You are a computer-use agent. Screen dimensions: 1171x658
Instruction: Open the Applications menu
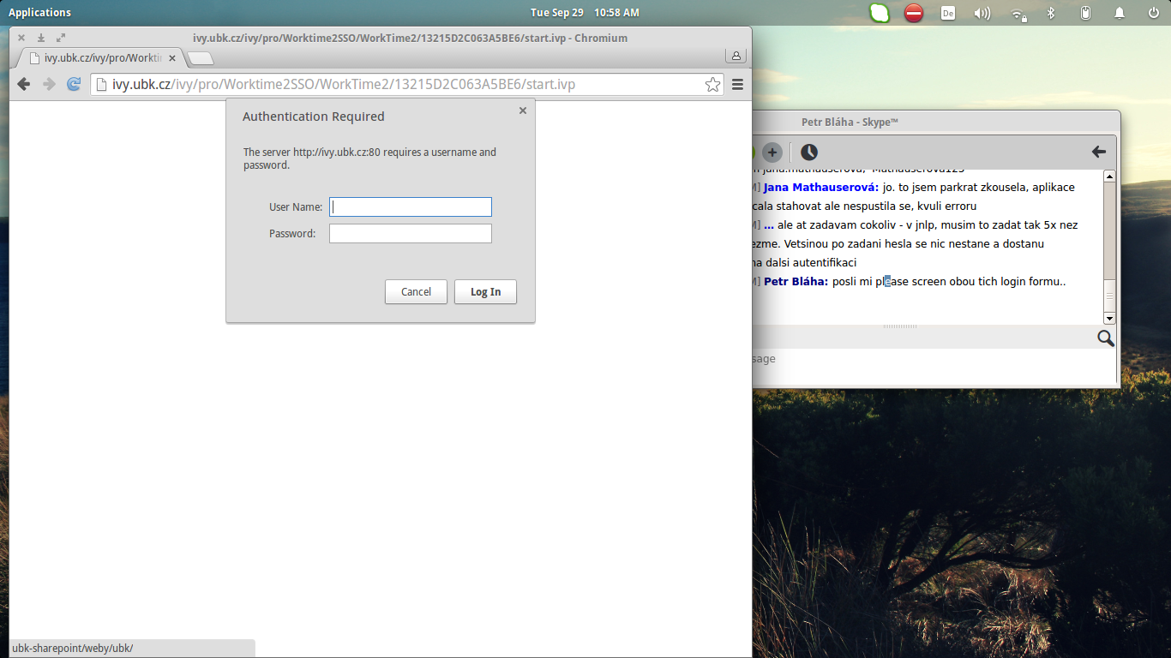pyautogui.click(x=39, y=12)
